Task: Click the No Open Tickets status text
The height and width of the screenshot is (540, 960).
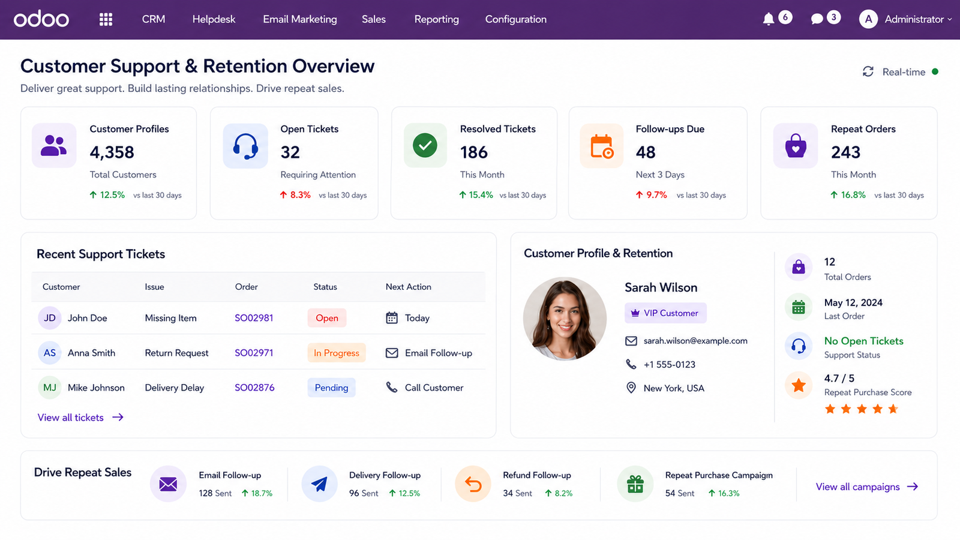Action: pos(863,341)
